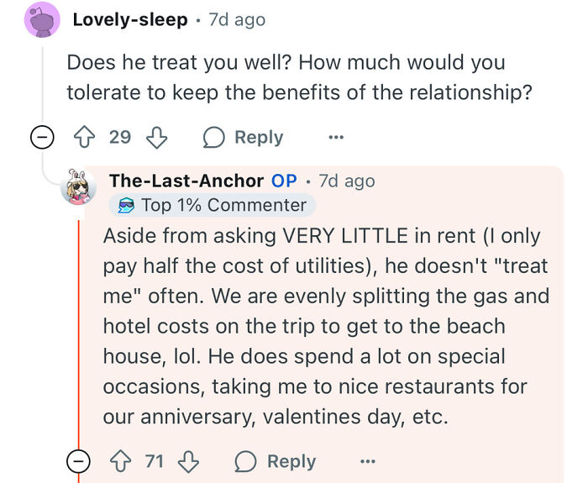Click the orange thread line beside the reply

click(78, 336)
